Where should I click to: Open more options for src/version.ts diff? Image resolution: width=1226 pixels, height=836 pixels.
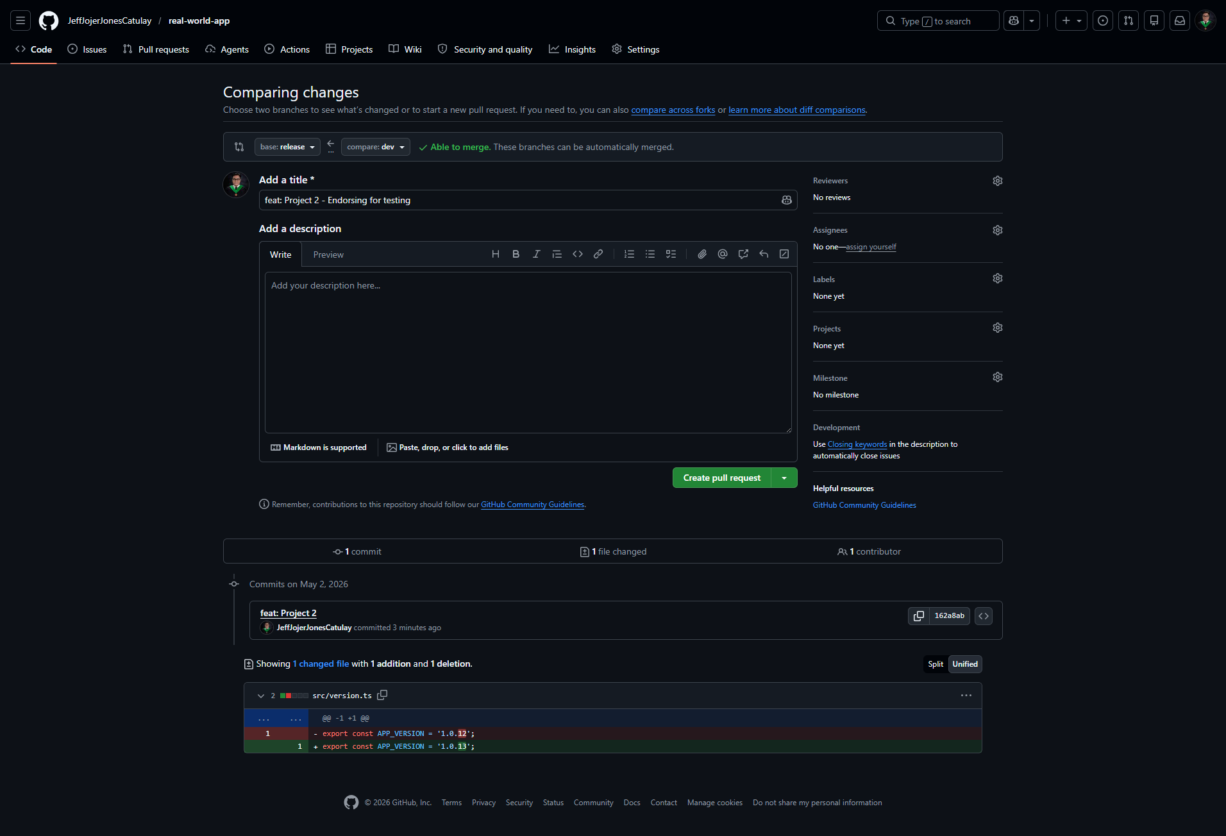click(x=966, y=696)
